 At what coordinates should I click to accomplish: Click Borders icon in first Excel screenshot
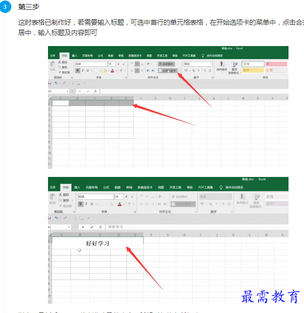97,70
